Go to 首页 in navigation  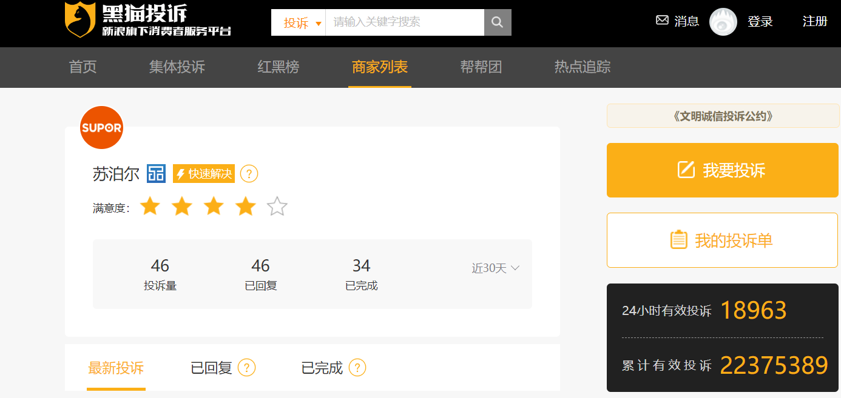pos(83,67)
